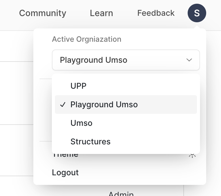
Task: Select UPP from the organization list
Action: pyautogui.click(x=126, y=86)
